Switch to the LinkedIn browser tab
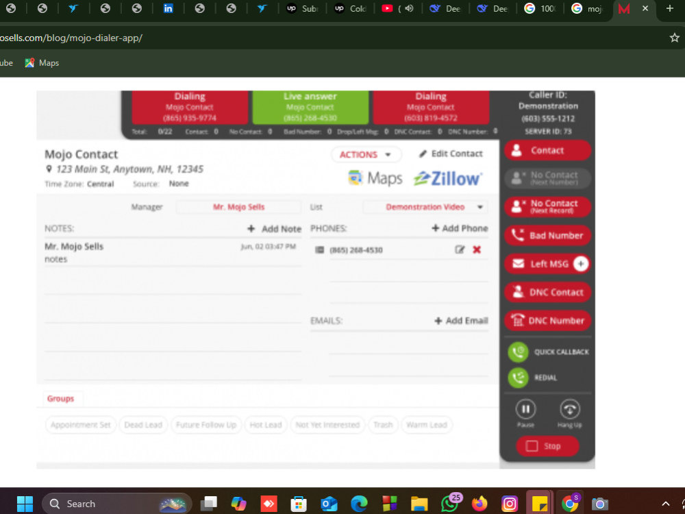This screenshot has width=685, height=514. (x=169, y=9)
